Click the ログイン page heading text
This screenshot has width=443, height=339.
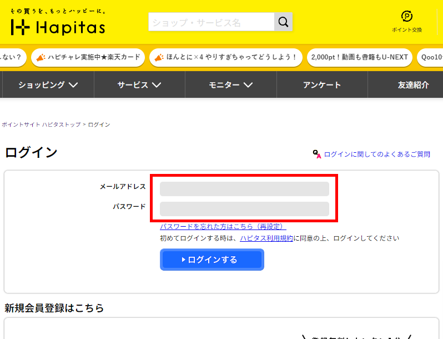pyautogui.click(x=31, y=152)
